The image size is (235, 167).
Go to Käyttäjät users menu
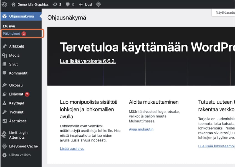tap(17, 103)
